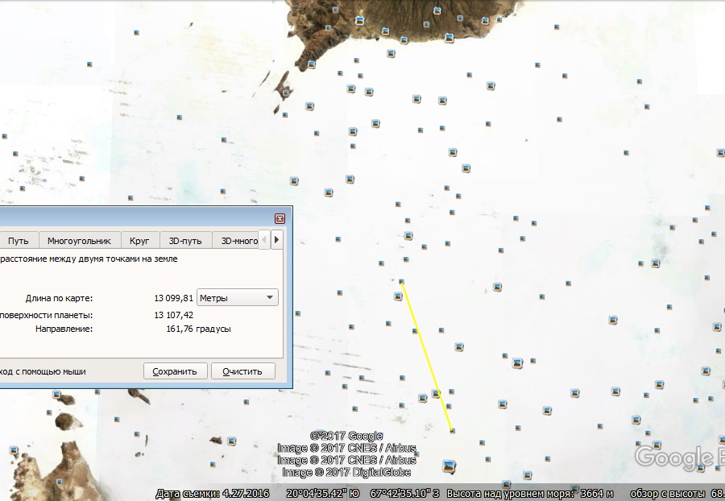Click the photo icon at the yellow line's upper end
The width and height of the screenshot is (725, 501).
(401, 281)
